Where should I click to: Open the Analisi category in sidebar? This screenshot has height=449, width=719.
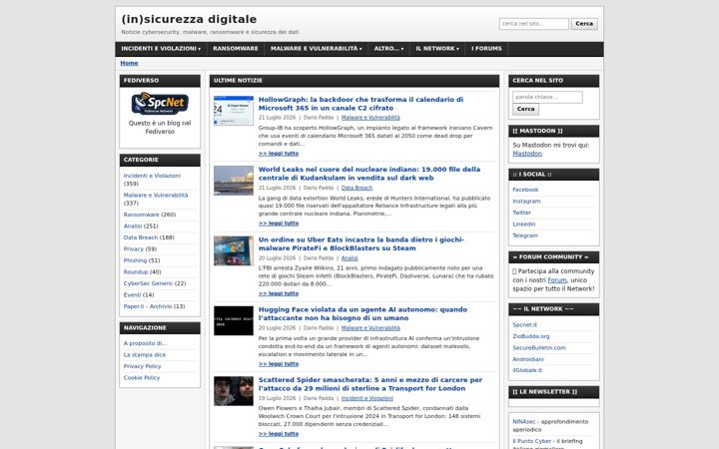pyautogui.click(x=133, y=226)
